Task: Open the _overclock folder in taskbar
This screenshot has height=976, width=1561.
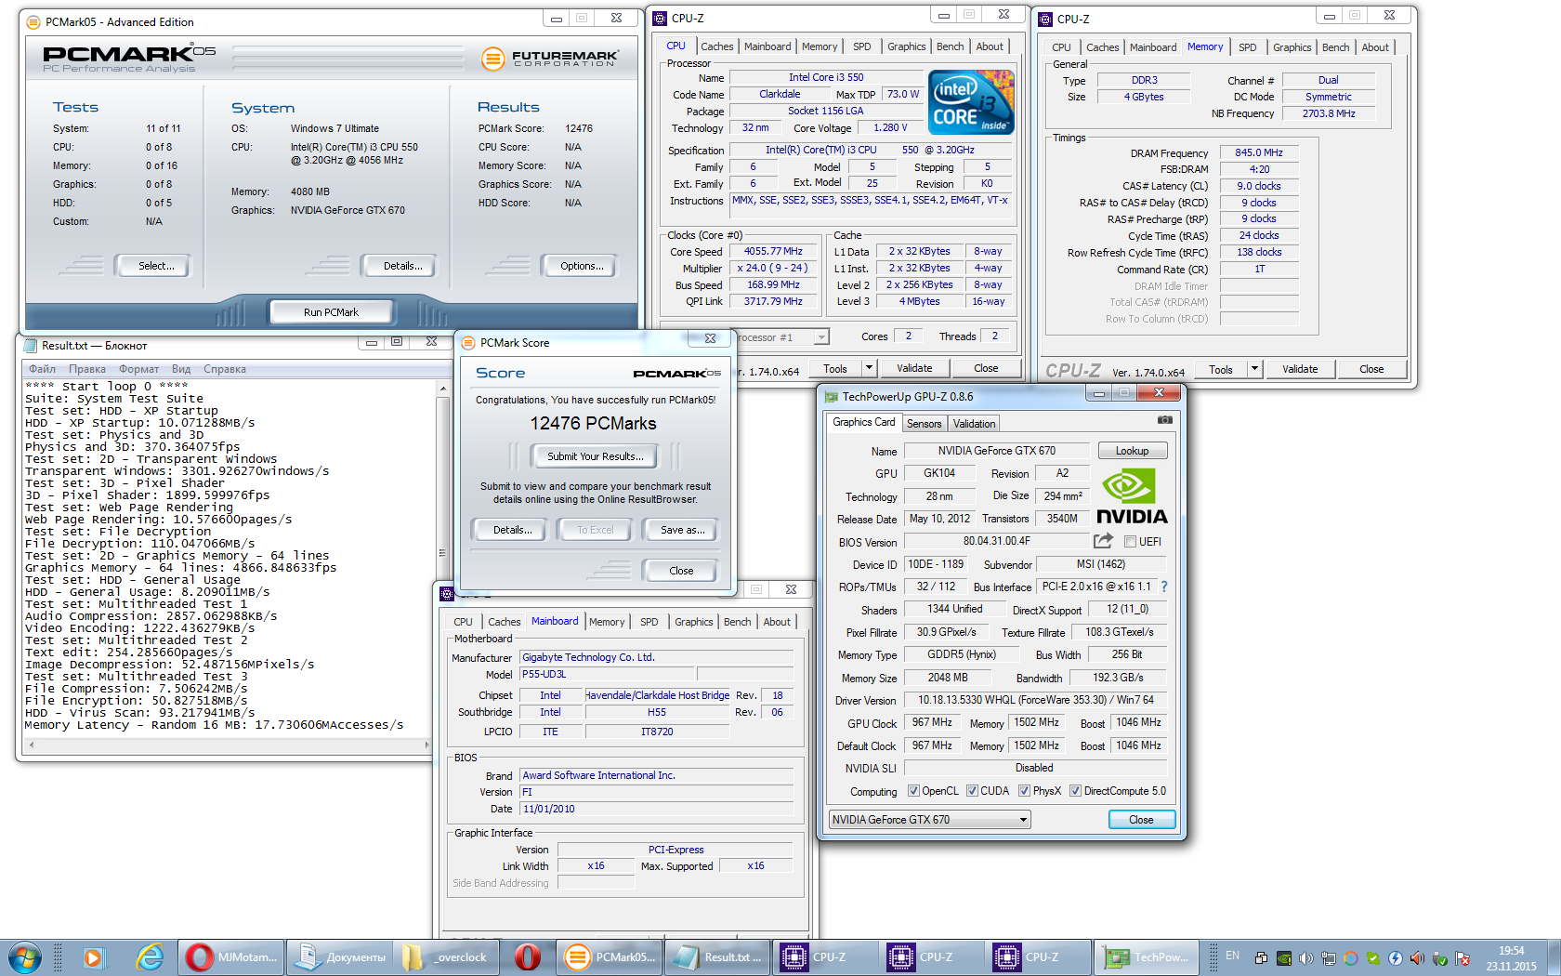Action: click(446, 956)
